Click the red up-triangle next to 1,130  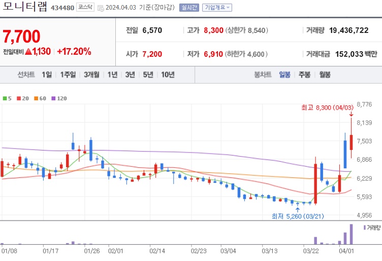tap(28, 52)
